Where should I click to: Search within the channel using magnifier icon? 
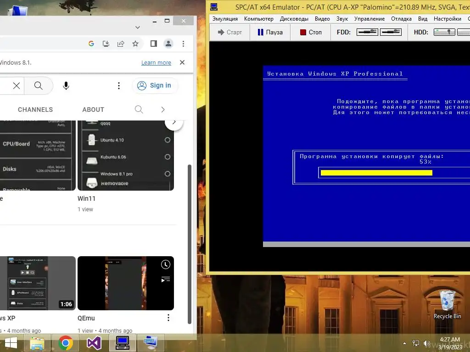coord(139,109)
